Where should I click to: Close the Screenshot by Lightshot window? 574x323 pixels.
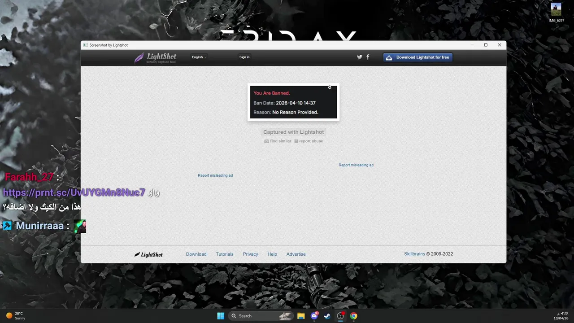click(x=499, y=45)
